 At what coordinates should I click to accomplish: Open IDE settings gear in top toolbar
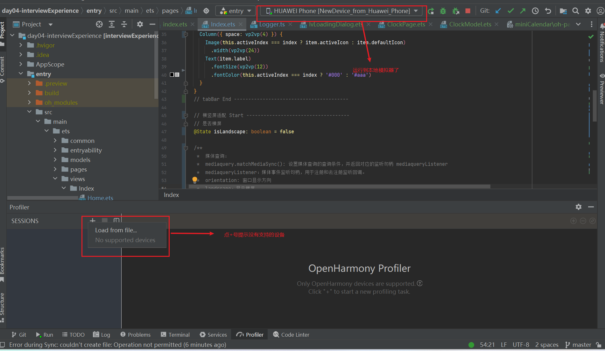click(588, 11)
